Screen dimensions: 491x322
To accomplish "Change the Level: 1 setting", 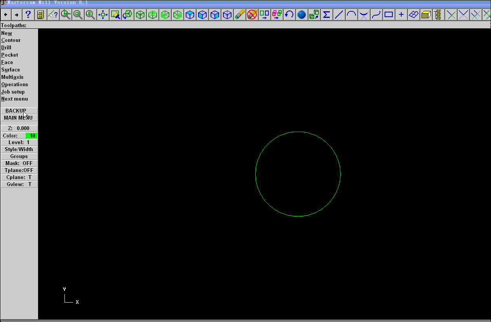I will tap(19, 143).
